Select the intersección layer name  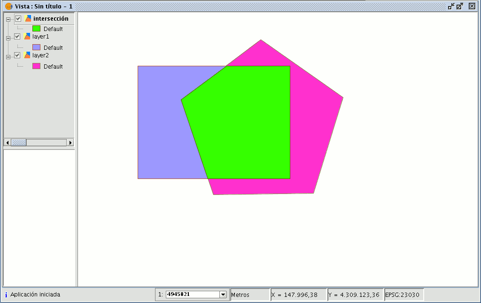pyautogui.click(x=51, y=19)
